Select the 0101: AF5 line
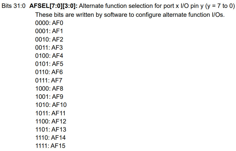 pyautogui.click(x=49, y=64)
